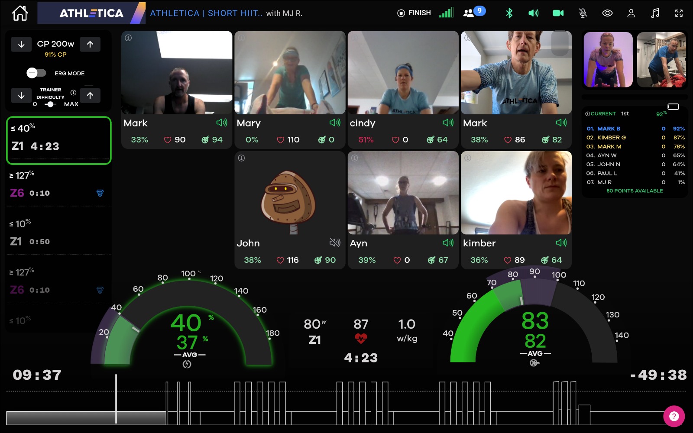The width and height of the screenshot is (693, 433).
Task: Increase CP 200w with the up arrow
Action: 90,44
